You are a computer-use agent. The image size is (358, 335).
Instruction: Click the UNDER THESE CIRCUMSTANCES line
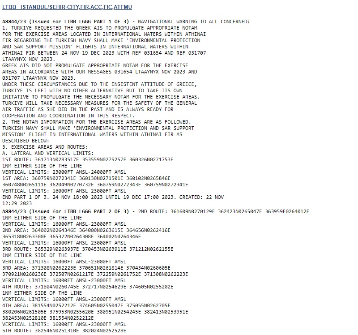click(99, 84)
